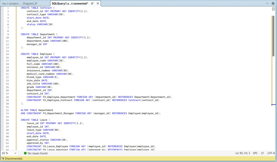Open the 83 % zoom dropdown
Image resolution: width=277 pixels, height=162 pixels.
click(x=9, y=153)
